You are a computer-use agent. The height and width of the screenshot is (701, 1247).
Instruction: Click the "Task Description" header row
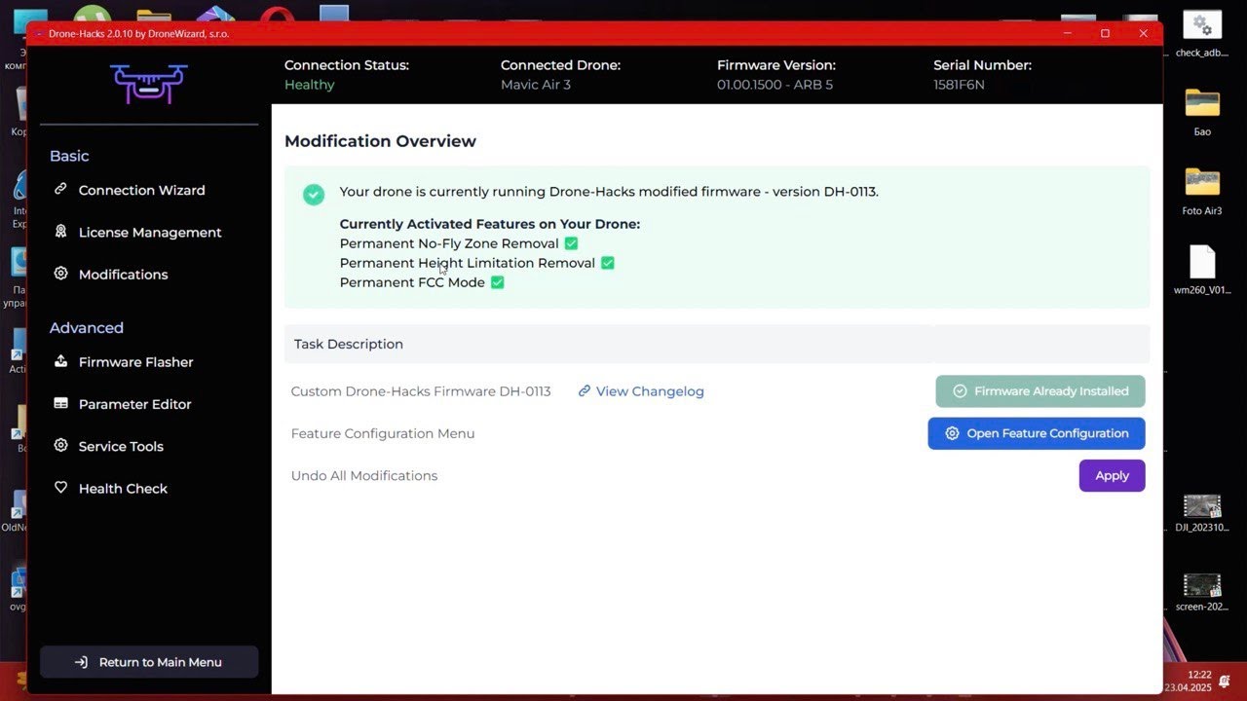[717, 344]
